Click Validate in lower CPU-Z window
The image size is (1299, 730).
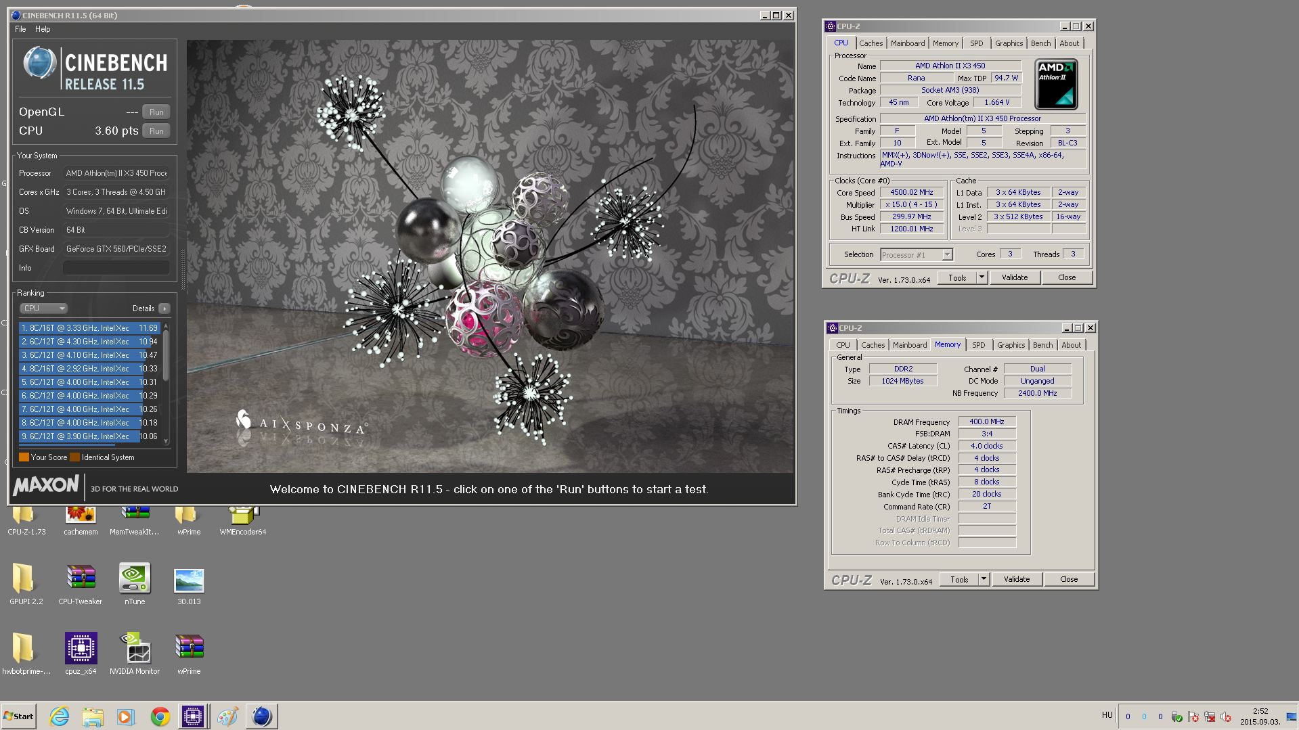point(1017,579)
